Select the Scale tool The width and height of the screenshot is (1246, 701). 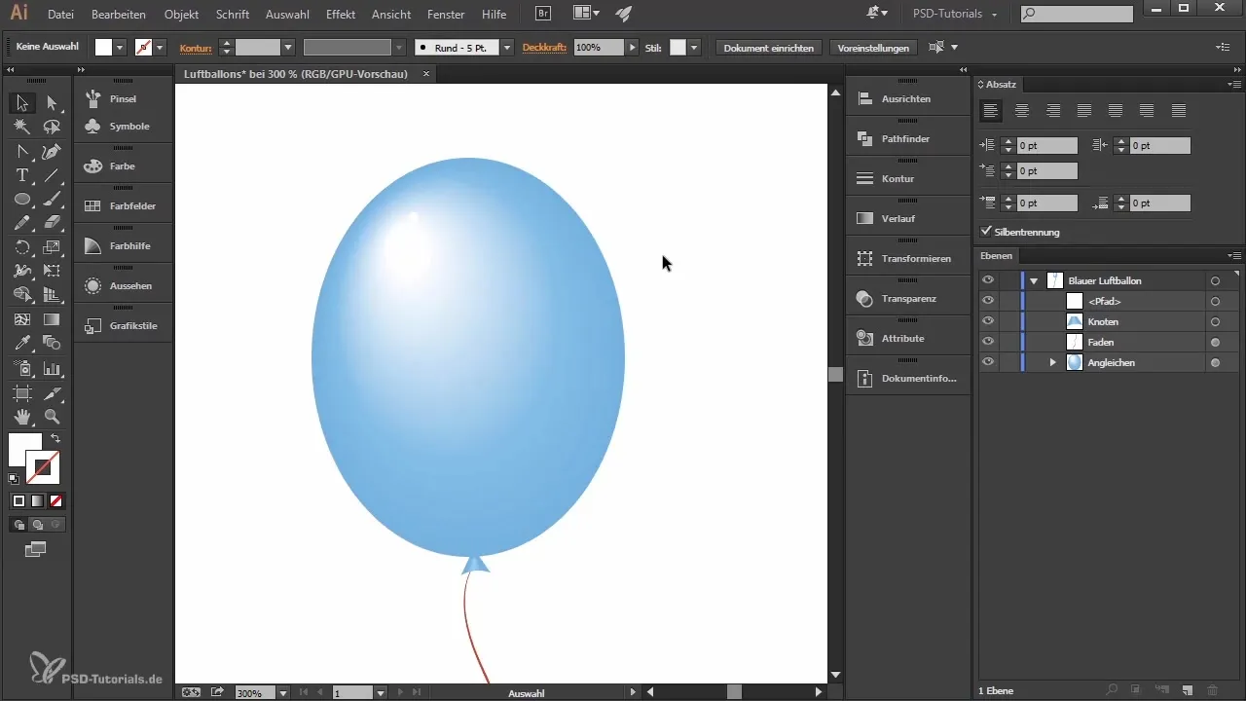pyautogui.click(x=52, y=247)
